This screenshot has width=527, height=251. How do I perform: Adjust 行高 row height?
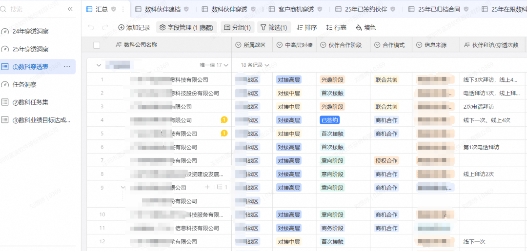point(336,28)
